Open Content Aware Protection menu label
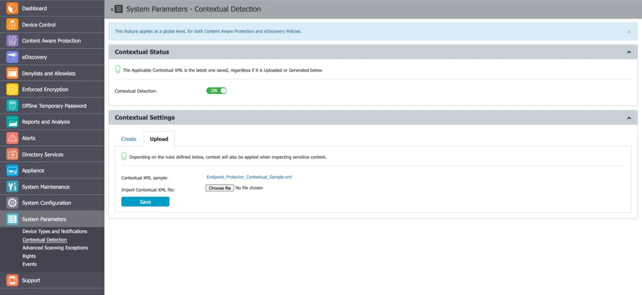Screen dimensions: 642x295 (52, 41)
